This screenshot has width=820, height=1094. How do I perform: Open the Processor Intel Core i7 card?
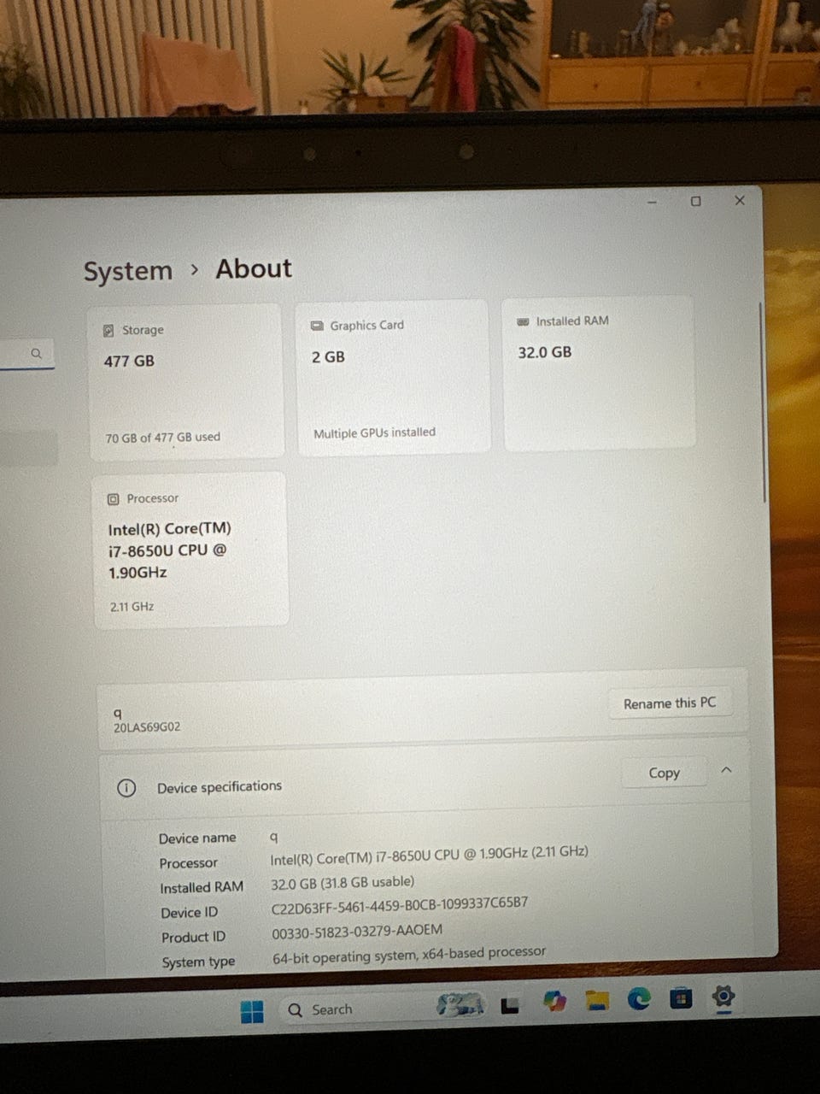pyautogui.click(x=190, y=550)
